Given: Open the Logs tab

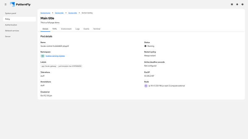Looking at the screenshot, I should pos(77,29).
